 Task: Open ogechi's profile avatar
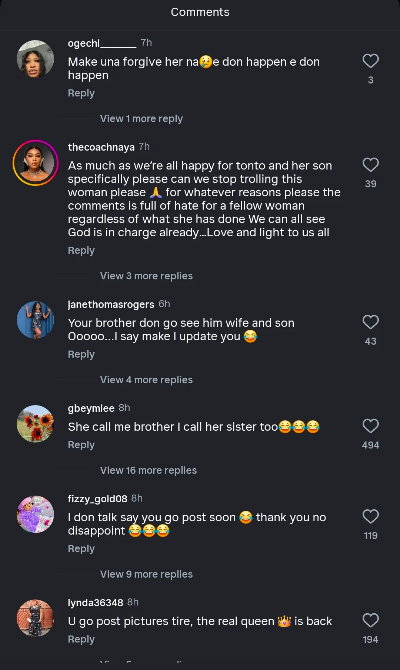tap(36, 59)
